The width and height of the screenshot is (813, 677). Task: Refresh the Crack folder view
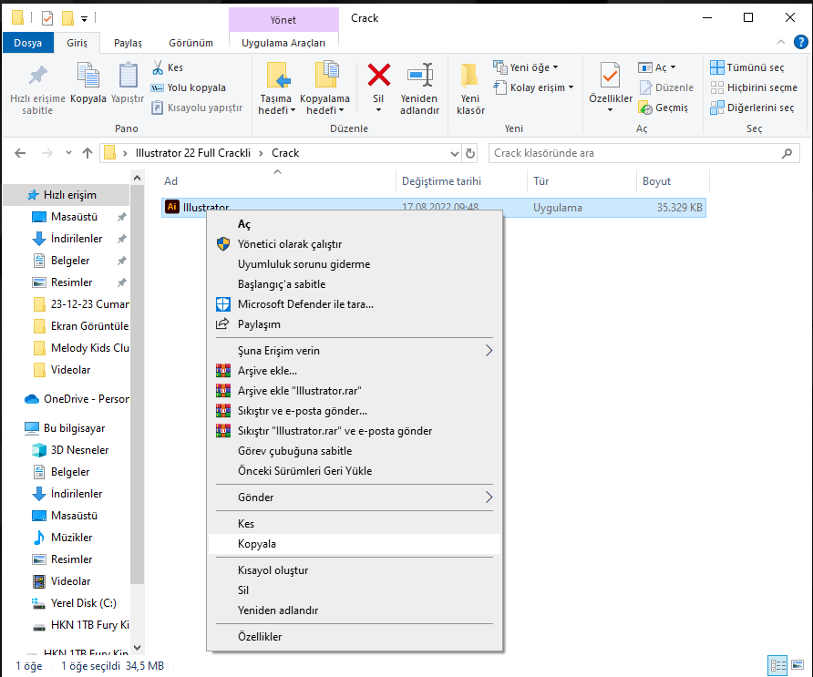[x=470, y=153]
